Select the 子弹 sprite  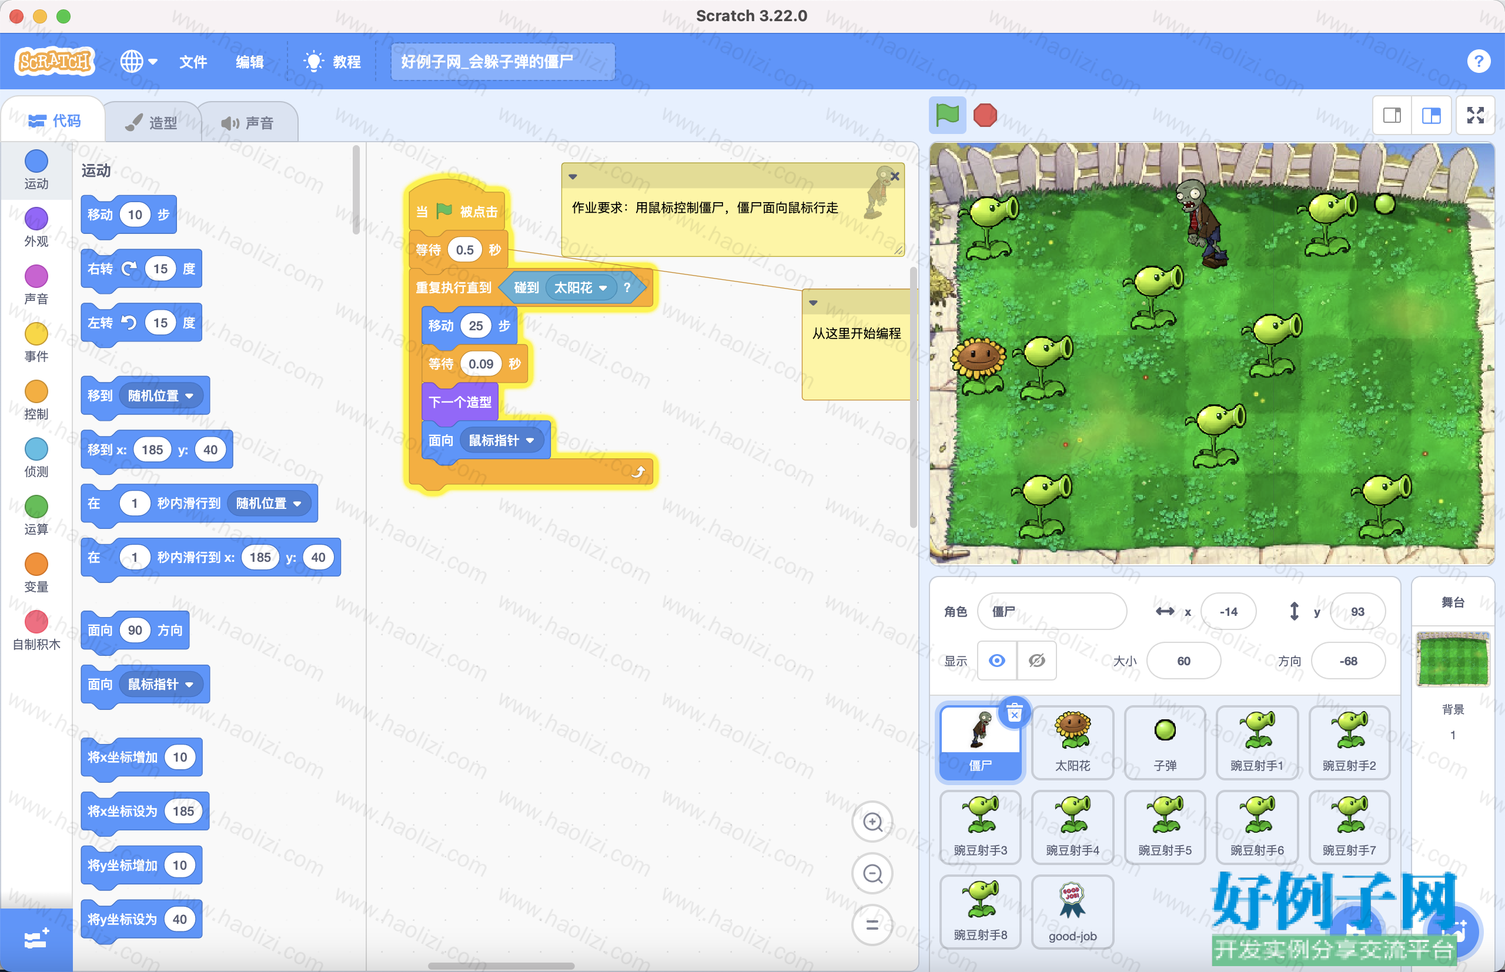(1165, 743)
